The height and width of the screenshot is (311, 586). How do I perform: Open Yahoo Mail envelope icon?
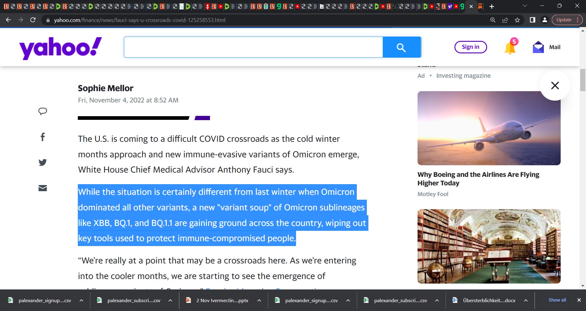point(538,47)
